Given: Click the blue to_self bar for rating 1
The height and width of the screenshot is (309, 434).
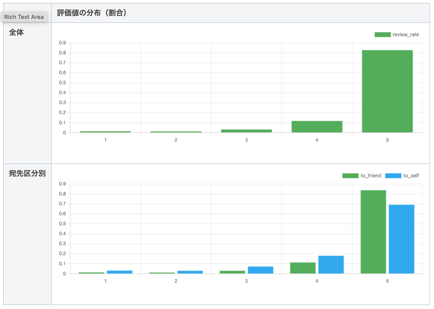Looking at the screenshot, I should click(120, 272).
